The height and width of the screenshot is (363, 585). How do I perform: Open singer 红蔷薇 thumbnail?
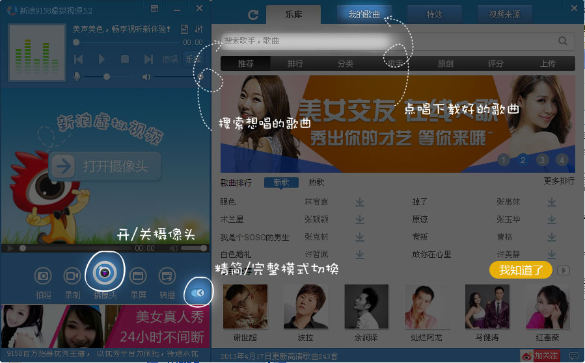548,307
